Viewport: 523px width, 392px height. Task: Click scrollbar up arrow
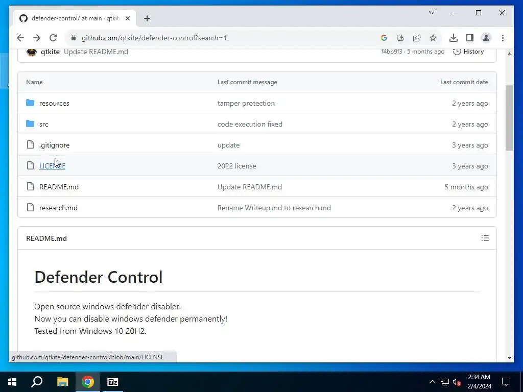(x=509, y=54)
